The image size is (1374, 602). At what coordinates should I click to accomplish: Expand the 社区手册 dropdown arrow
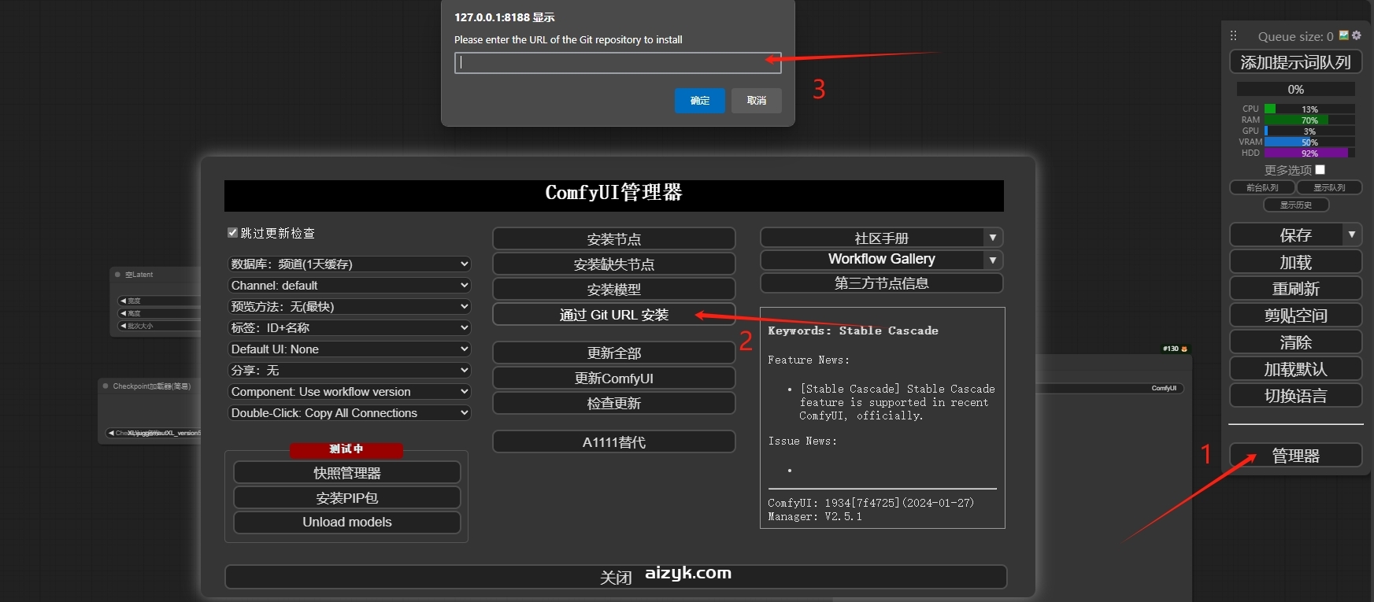(993, 238)
